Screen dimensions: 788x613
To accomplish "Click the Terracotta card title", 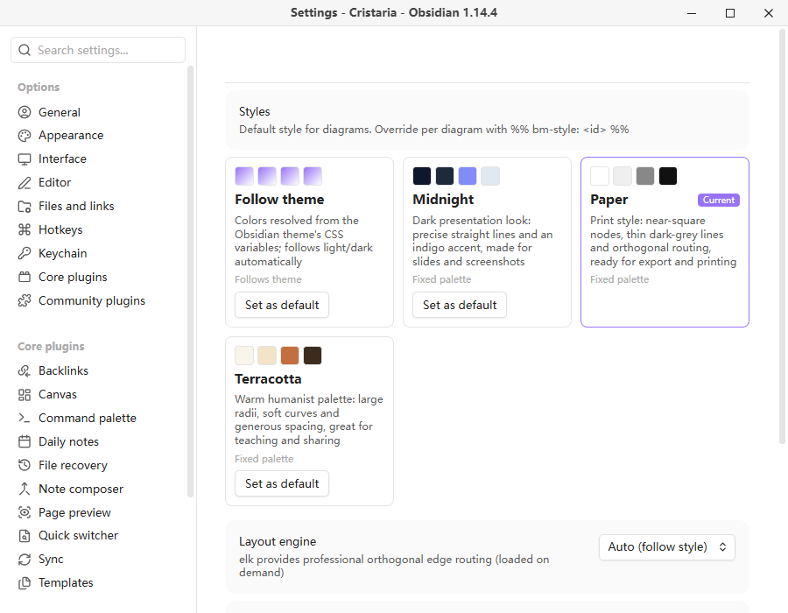I will [x=268, y=379].
